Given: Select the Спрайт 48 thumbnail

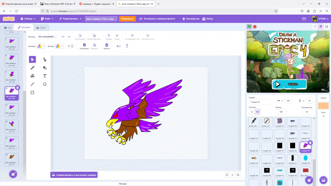Looking at the screenshot, I should coord(306,160).
